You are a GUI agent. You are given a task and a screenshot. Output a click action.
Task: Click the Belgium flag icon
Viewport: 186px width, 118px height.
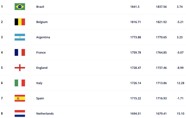point(20,22)
